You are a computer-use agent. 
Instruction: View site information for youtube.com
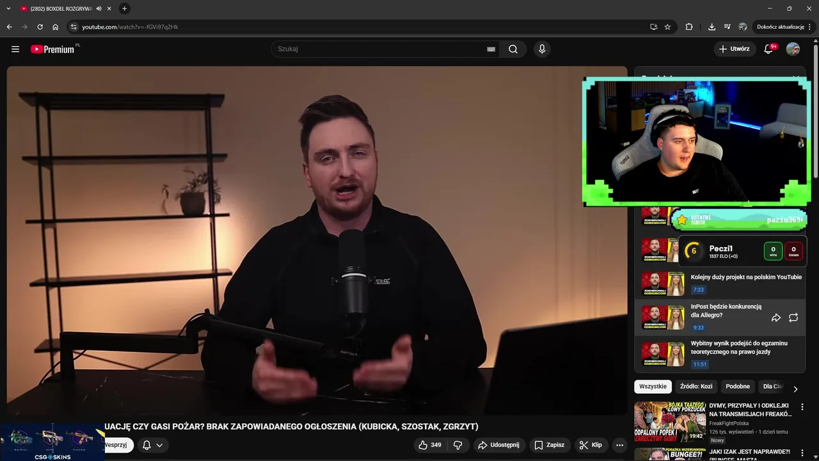[x=74, y=27]
